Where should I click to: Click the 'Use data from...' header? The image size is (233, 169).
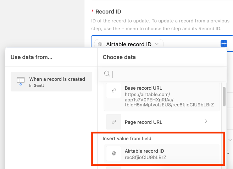tap(31, 57)
